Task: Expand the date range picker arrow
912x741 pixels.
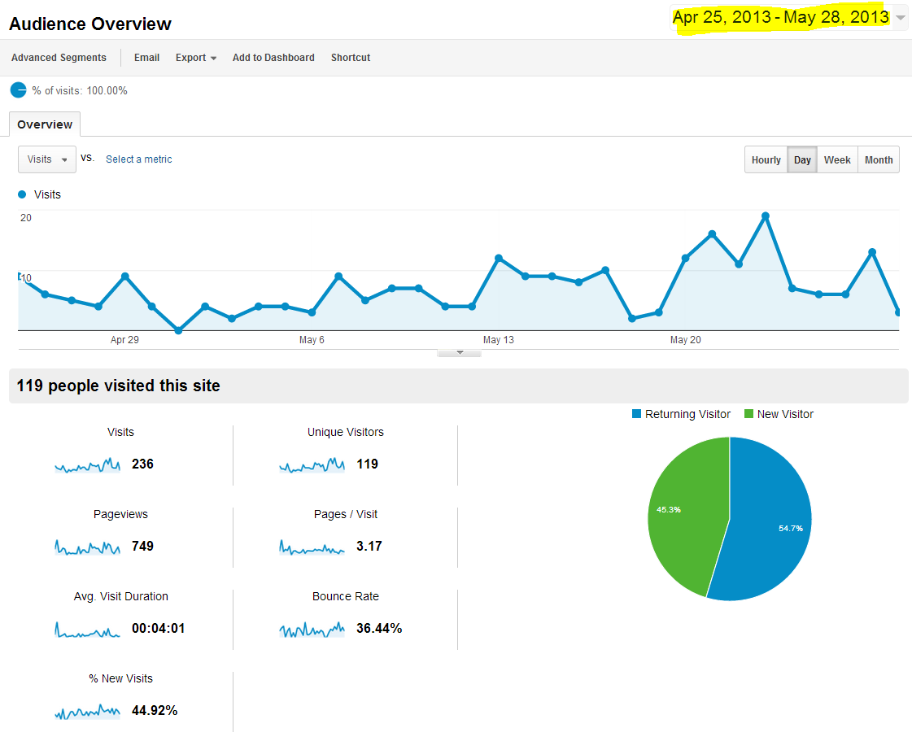Action: pos(900,18)
